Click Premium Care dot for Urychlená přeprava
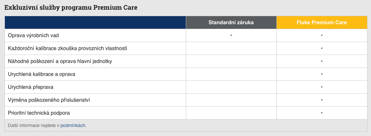The height and width of the screenshot is (136, 371). click(322, 87)
